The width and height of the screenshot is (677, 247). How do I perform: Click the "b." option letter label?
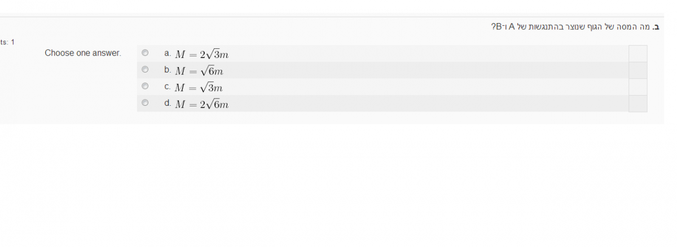(168, 70)
